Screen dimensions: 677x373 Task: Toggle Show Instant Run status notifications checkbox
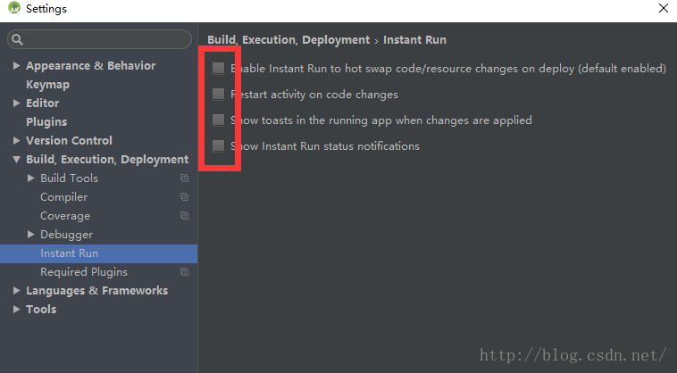218,145
